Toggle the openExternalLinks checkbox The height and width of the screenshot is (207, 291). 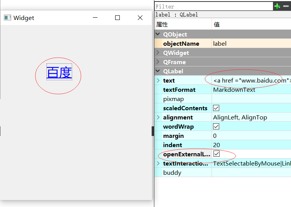[x=217, y=154]
